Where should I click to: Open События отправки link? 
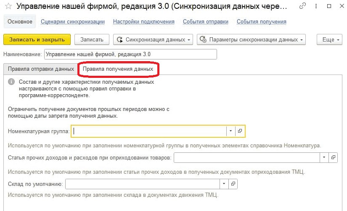click(x=205, y=22)
